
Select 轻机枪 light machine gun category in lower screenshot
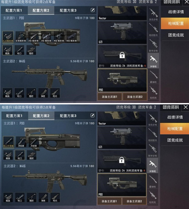(x=153, y=197)
